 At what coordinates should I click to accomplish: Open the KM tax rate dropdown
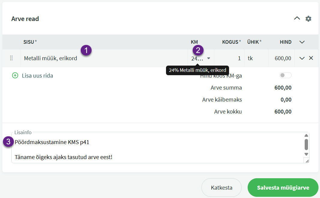(209, 58)
